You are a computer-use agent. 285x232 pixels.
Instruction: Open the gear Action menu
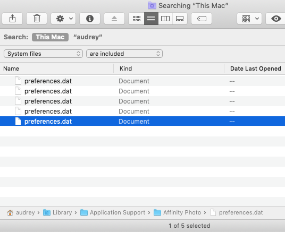point(63,19)
